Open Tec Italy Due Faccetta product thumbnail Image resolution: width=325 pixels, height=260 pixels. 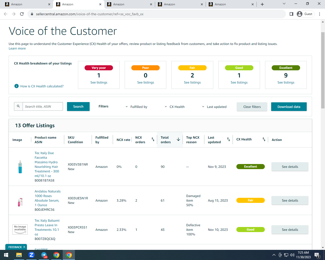pos(20,167)
